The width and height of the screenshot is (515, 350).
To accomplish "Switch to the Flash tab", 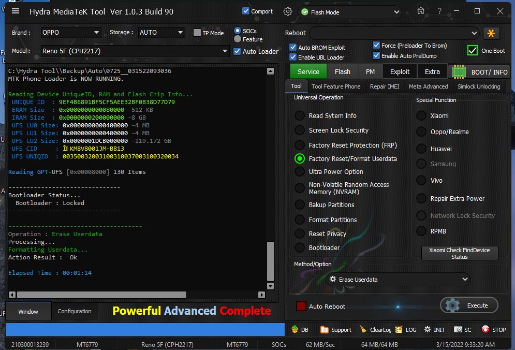I will coord(342,71).
